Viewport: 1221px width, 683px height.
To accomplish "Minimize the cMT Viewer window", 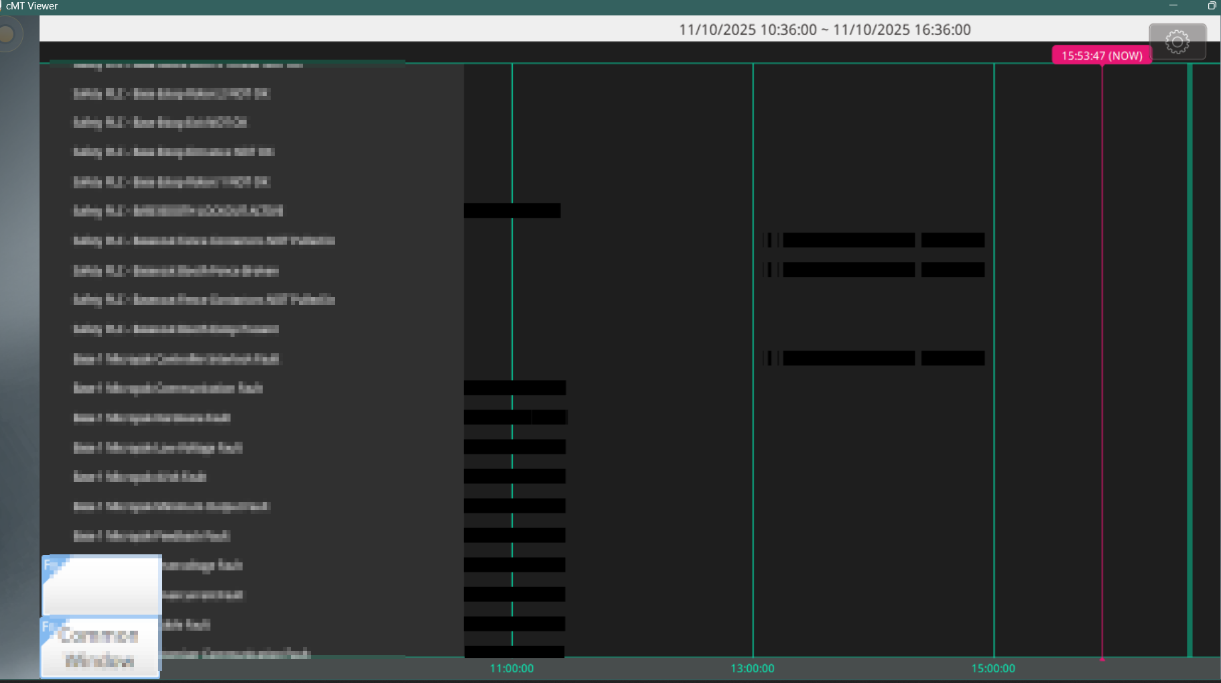I will point(1173,5).
